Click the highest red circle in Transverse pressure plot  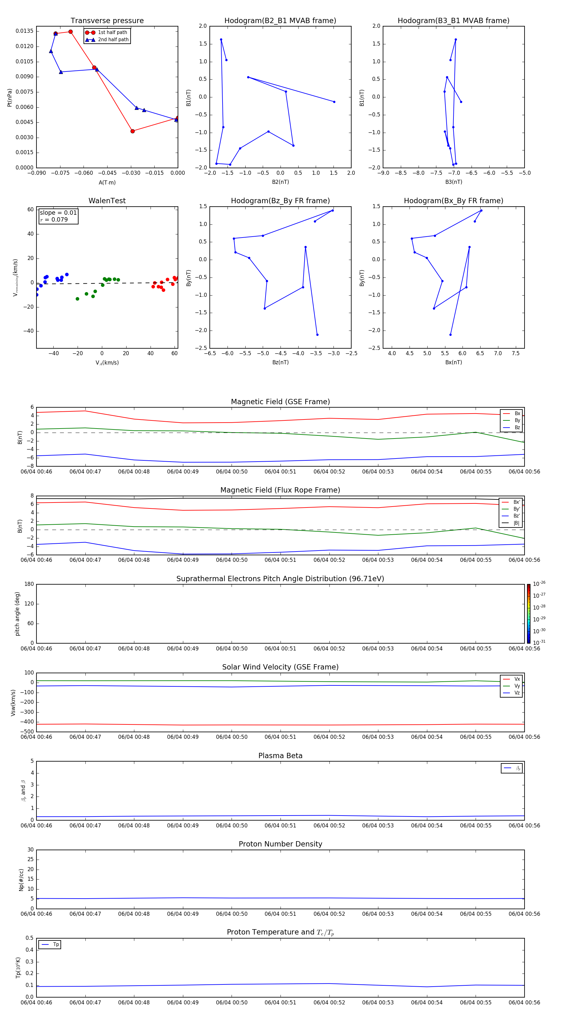pyautogui.click(x=70, y=32)
